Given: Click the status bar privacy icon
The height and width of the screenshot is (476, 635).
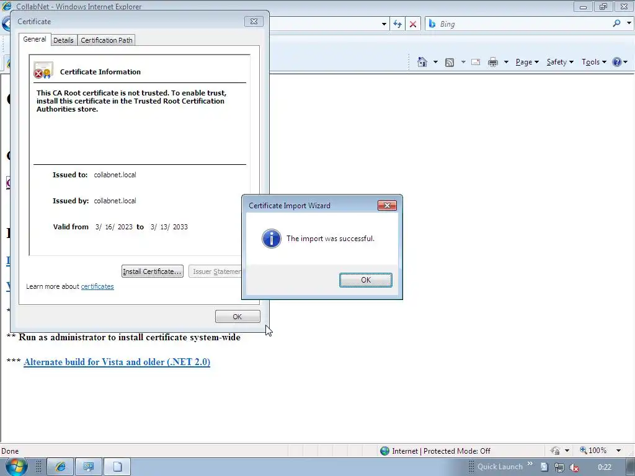Looking at the screenshot, I should pos(555,451).
